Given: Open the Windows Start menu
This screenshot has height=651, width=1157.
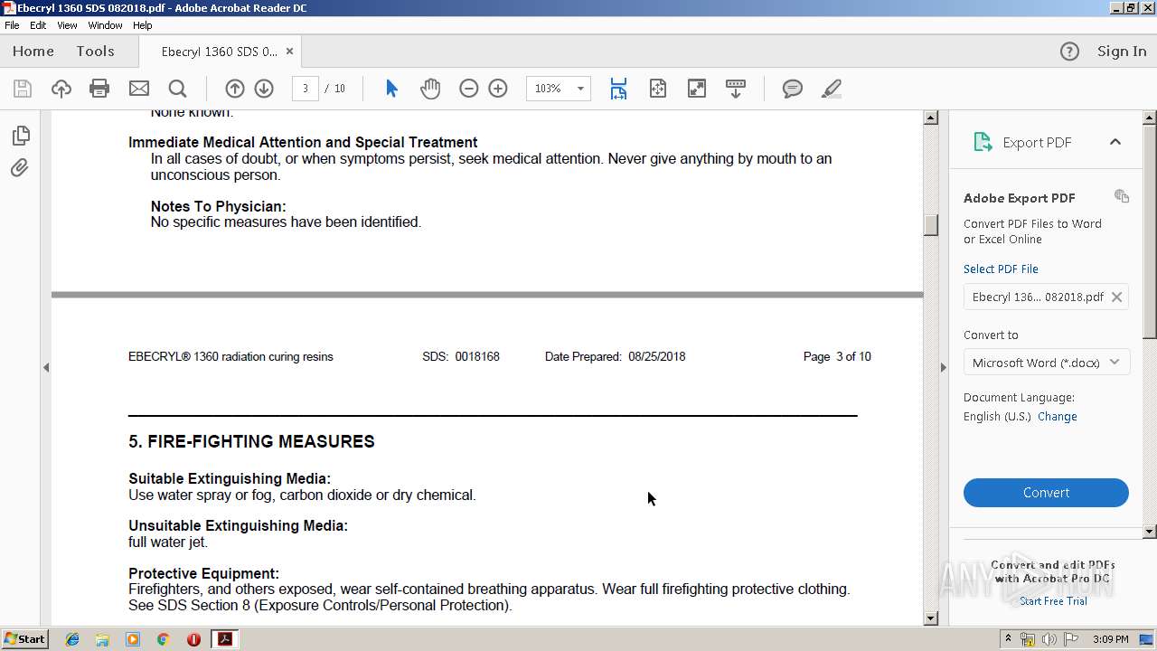Looking at the screenshot, I should click(24, 639).
